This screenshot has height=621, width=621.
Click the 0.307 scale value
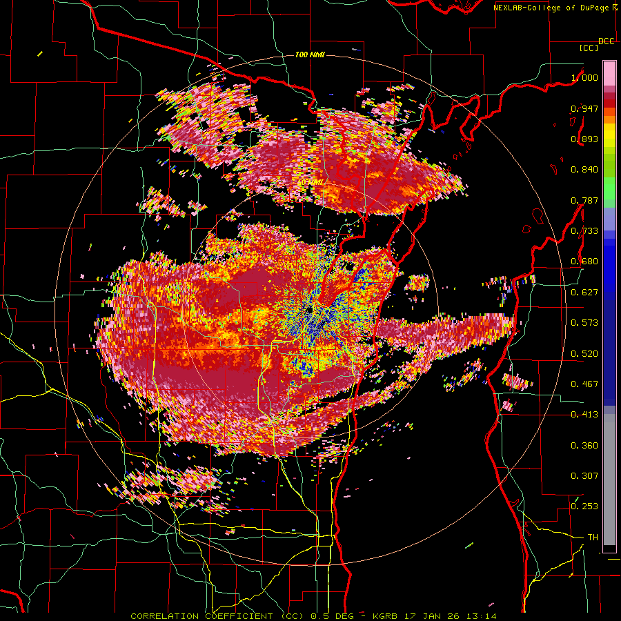click(584, 476)
